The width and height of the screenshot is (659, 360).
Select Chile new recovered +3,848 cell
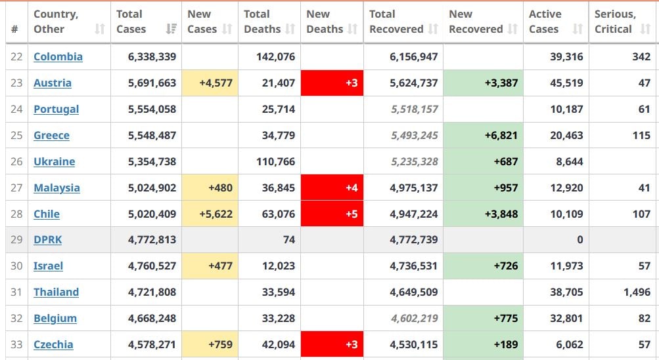(483, 214)
